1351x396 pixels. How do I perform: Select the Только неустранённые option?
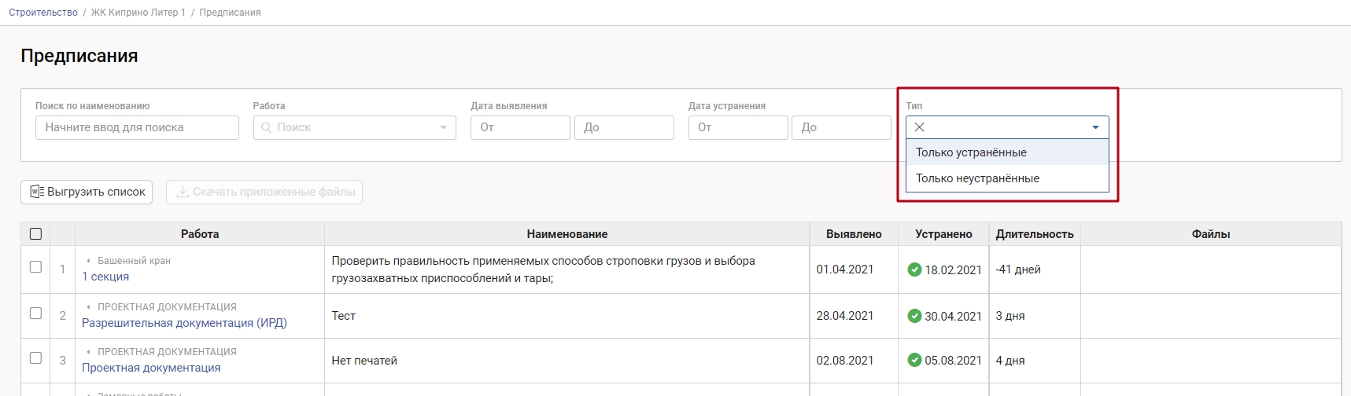point(977,178)
